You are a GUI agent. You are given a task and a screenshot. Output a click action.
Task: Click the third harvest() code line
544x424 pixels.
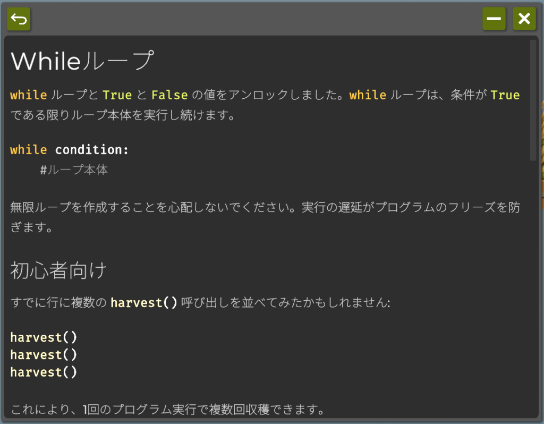pos(44,372)
